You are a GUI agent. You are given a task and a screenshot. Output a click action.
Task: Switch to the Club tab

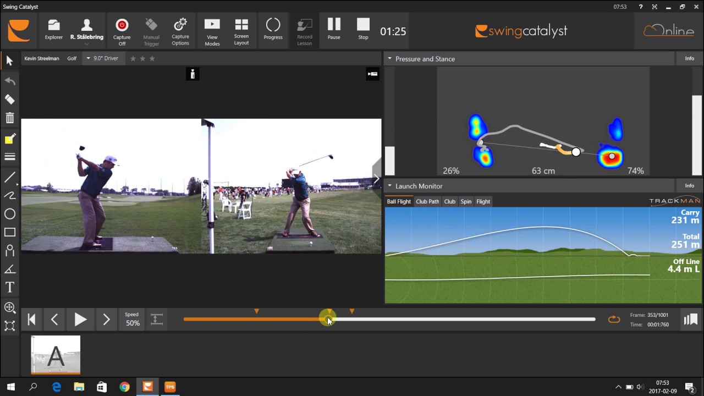click(x=449, y=201)
